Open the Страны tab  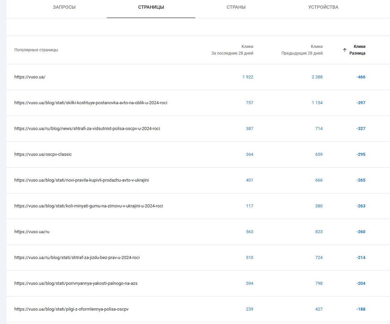click(236, 7)
